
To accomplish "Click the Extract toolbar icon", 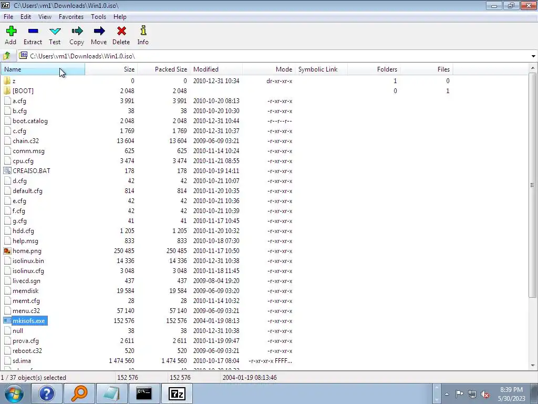I will (33, 31).
